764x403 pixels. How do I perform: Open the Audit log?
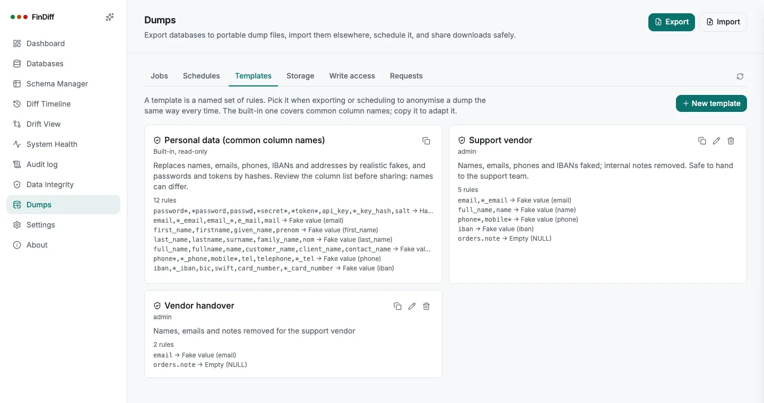coord(63,164)
